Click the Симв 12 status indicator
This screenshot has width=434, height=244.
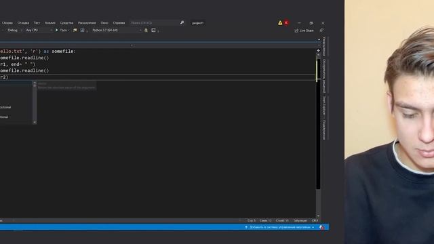265,220
